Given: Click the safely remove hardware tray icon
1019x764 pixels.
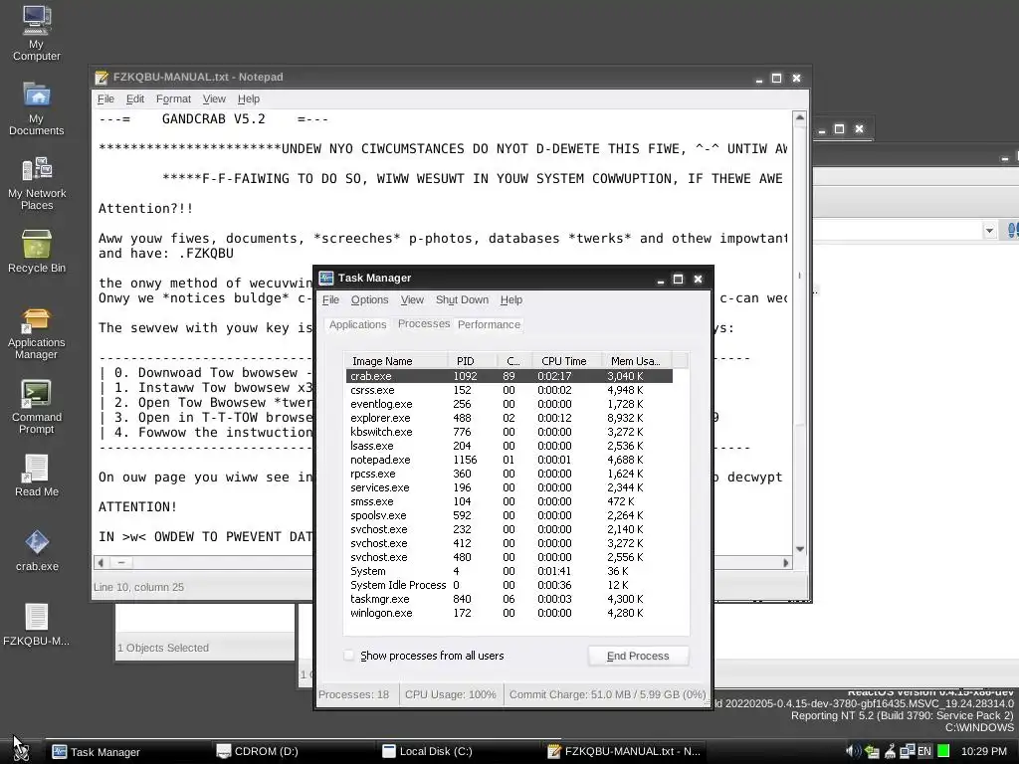Looking at the screenshot, I should [x=872, y=752].
